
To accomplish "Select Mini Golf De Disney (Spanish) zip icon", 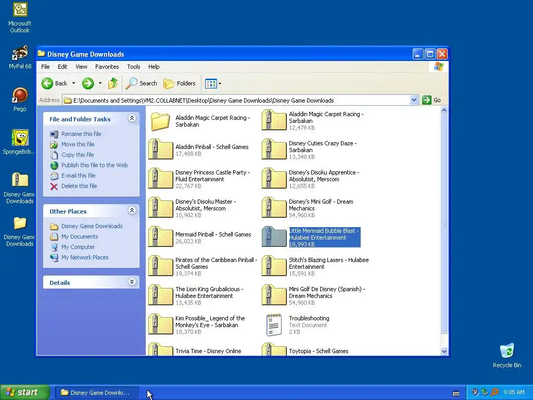I will pos(274,296).
